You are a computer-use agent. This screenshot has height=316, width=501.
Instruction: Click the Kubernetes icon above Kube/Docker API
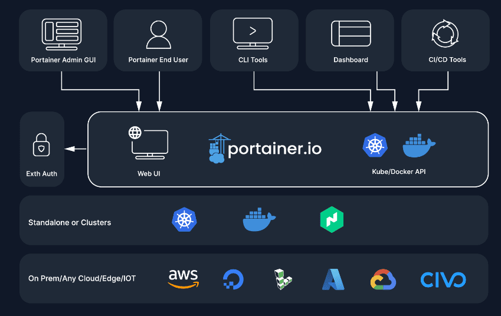[375, 145]
